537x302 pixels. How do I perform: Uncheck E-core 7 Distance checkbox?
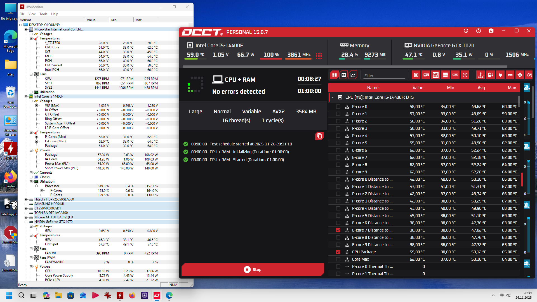coord(338,230)
